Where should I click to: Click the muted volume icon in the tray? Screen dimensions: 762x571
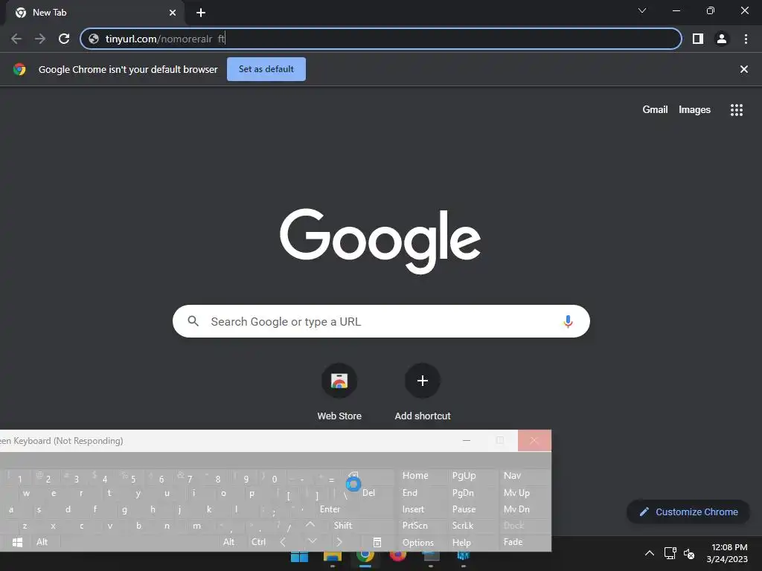click(688, 553)
